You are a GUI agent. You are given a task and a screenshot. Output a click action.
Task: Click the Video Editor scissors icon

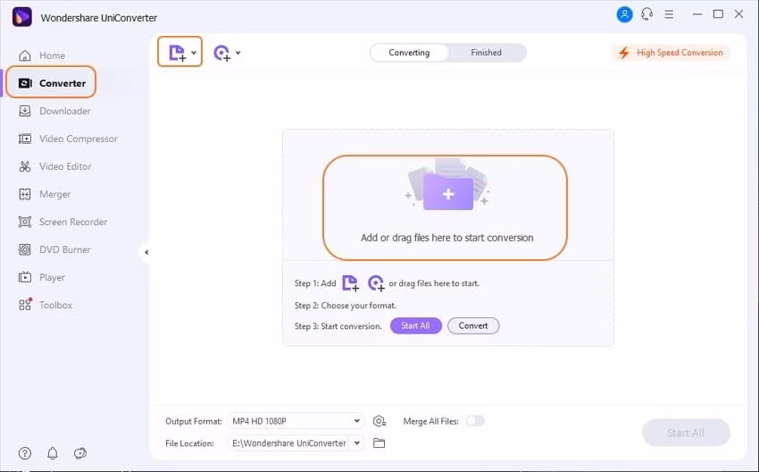click(x=25, y=166)
